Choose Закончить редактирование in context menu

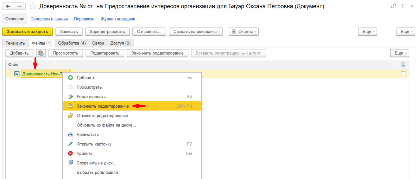132,106
